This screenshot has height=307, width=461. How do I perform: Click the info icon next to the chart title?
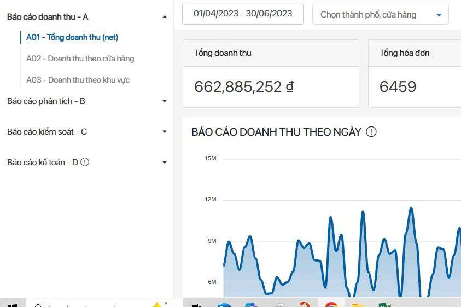click(371, 132)
